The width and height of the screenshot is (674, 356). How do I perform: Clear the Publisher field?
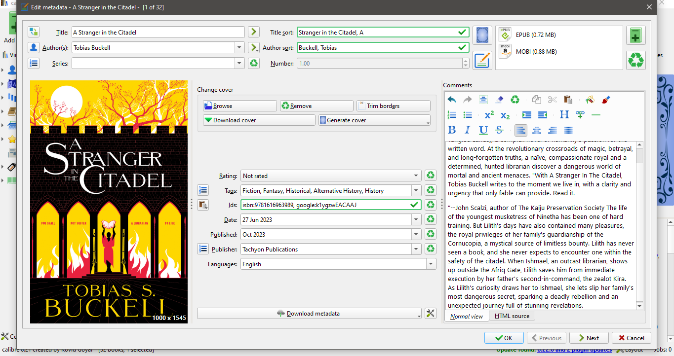[431, 249]
